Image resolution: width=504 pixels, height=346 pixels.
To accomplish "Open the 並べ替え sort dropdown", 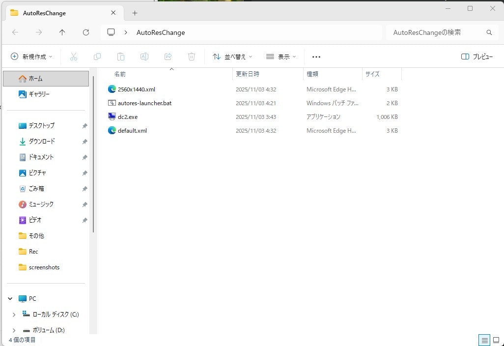I will pos(232,57).
